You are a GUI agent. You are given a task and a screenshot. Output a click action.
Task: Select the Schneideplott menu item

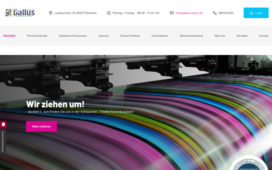click(x=160, y=36)
